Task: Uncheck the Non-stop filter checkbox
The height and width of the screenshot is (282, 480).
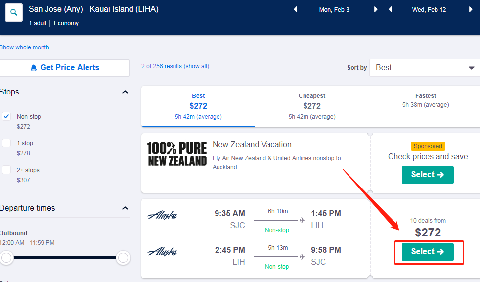Action: (6, 116)
